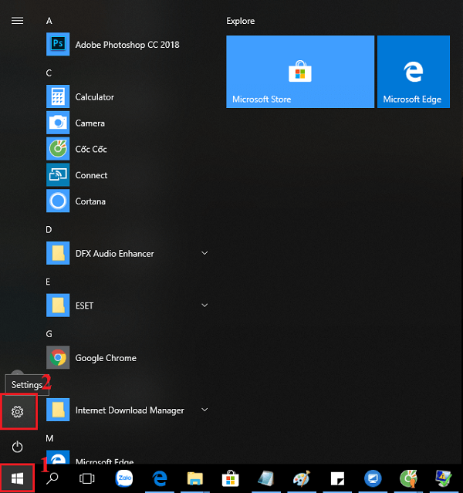Click the Power button icon
This screenshot has width=463, height=493.
[x=17, y=447]
